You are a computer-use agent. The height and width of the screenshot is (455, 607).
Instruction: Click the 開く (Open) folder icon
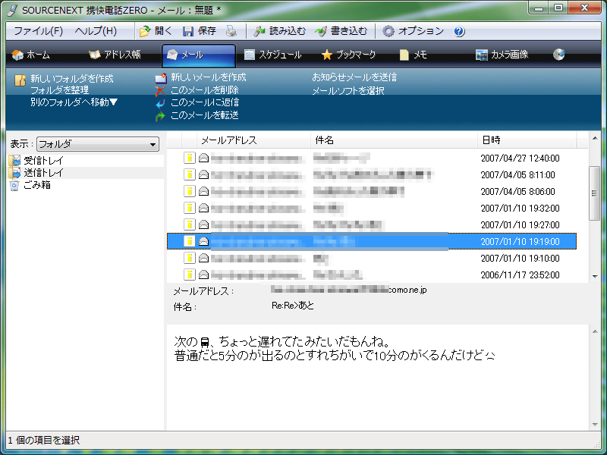[x=145, y=31]
